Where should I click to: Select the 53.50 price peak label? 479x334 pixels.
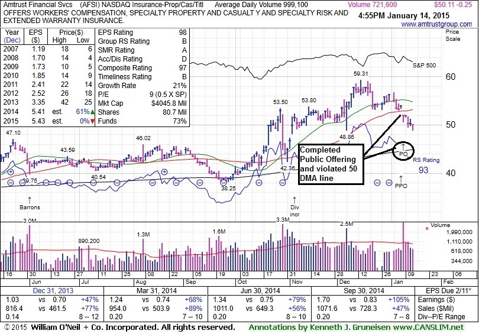pos(280,102)
